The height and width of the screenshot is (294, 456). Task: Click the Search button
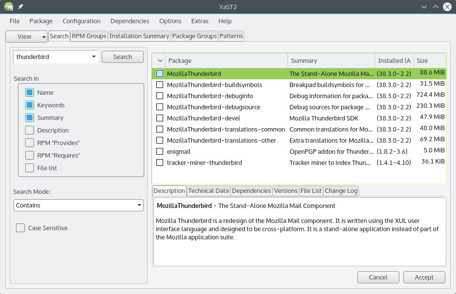tap(123, 57)
